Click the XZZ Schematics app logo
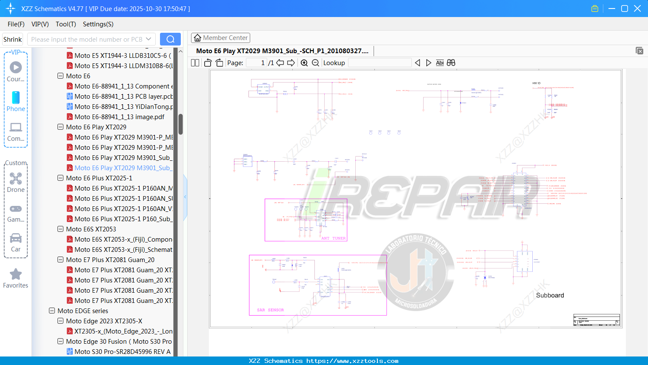Image resolution: width=648 pixels, height=365 pixels. [x=11, y=9]
